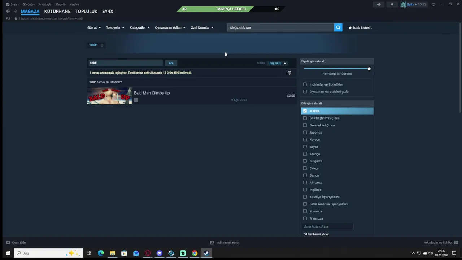Expand the Kategoriler dropdown
This screenshot has height=260, width=462.
(x=140, y=27)
